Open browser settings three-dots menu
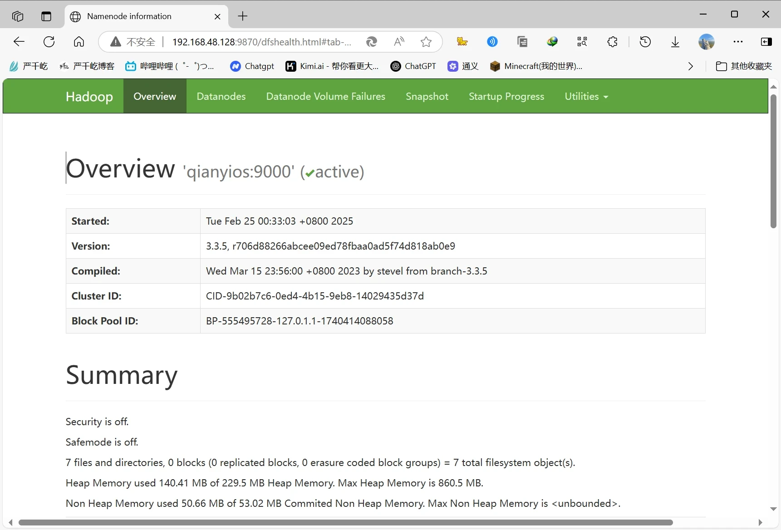The width and height of the screenshot is (781, 530). click(738, 42)
